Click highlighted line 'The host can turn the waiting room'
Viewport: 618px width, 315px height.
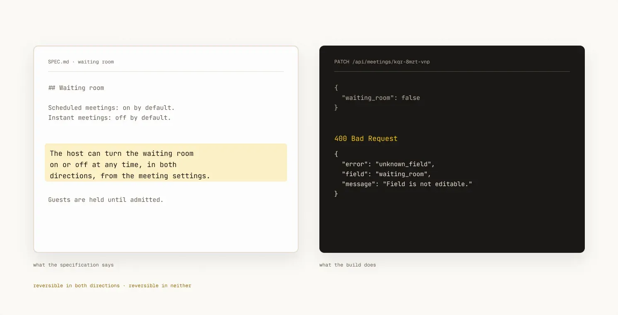122,153
